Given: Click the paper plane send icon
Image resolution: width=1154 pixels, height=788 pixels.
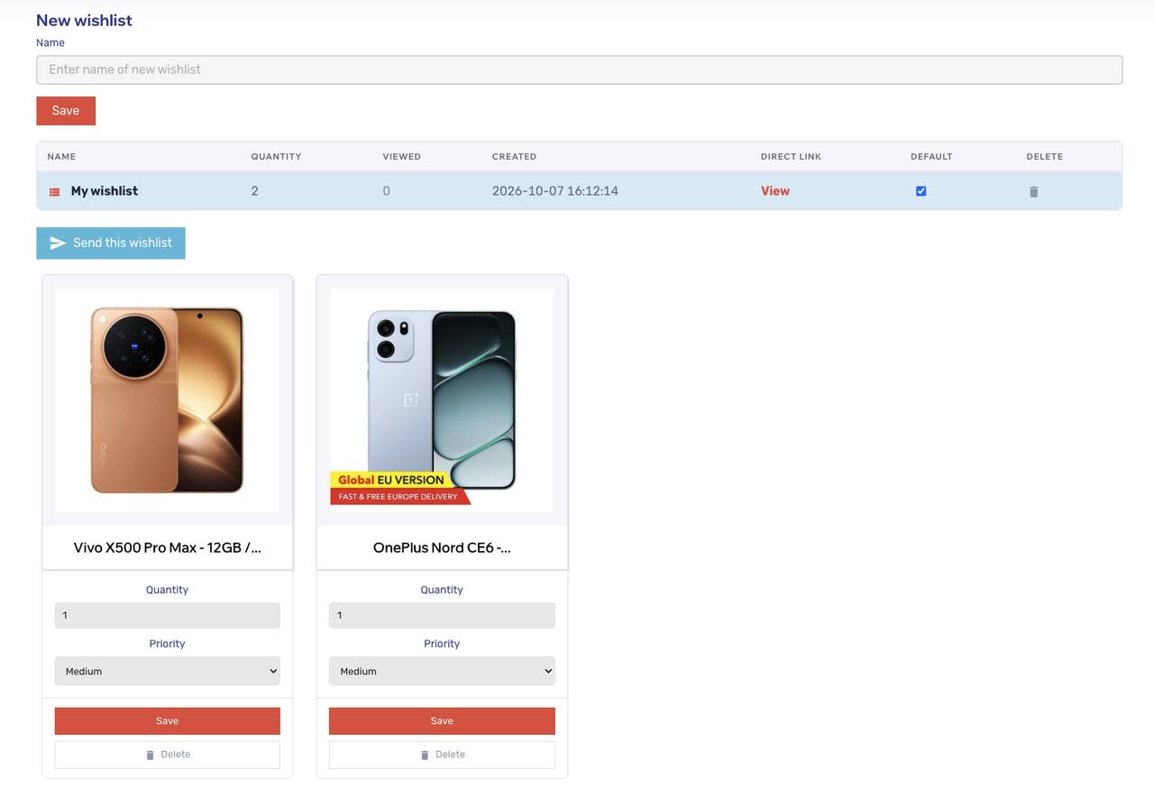Looking at the screenshot, I should pos(58,243).
